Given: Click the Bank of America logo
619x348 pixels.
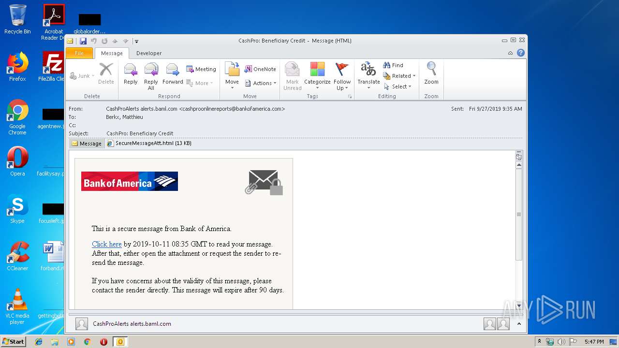Looking at the screenshot, I should (x=130, y=181).
